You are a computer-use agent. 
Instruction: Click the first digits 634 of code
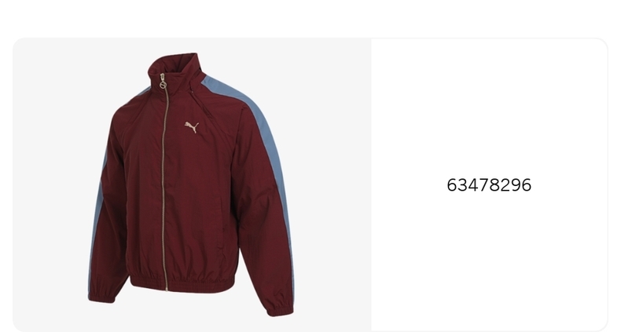tap(463, 185)
